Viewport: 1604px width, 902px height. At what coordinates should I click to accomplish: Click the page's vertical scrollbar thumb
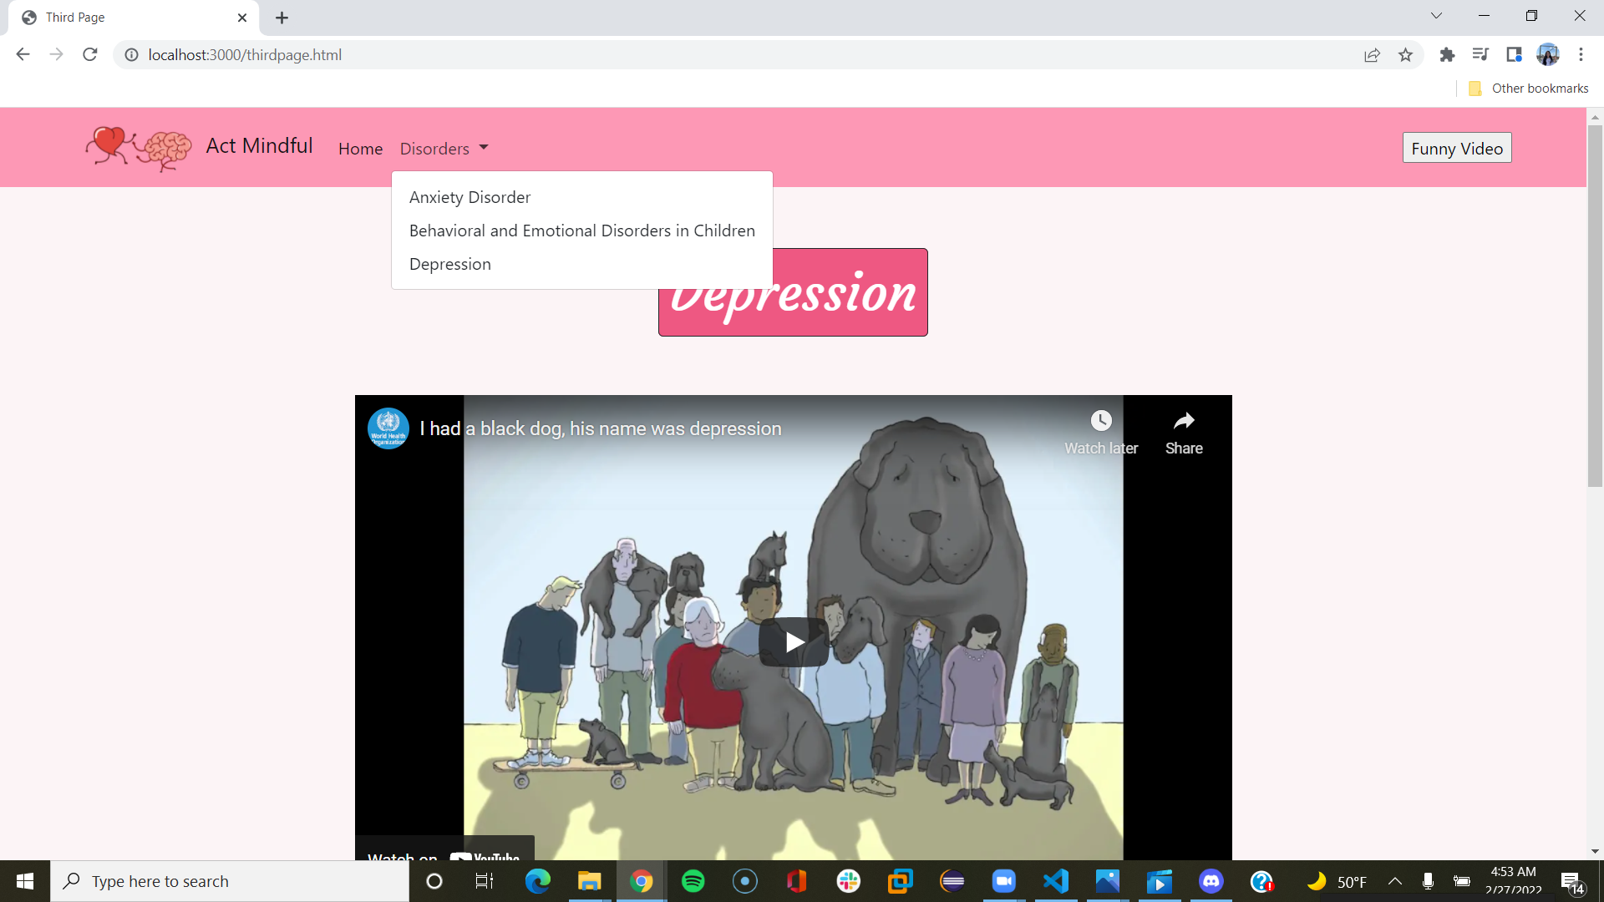tap(1594, 305)
